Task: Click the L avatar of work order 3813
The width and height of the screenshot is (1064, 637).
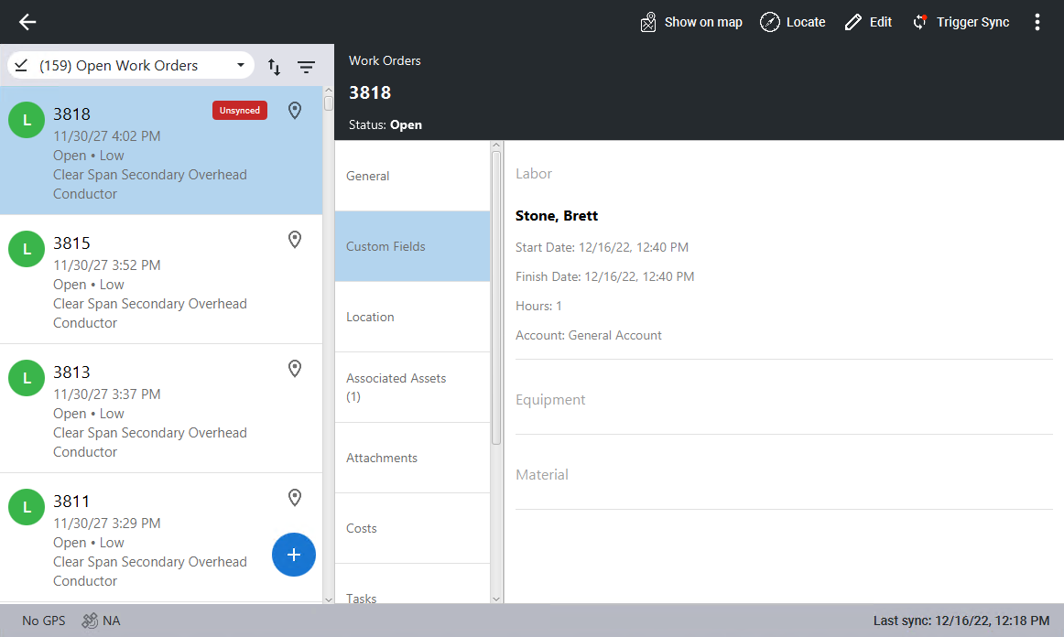Action: [27, 378]
